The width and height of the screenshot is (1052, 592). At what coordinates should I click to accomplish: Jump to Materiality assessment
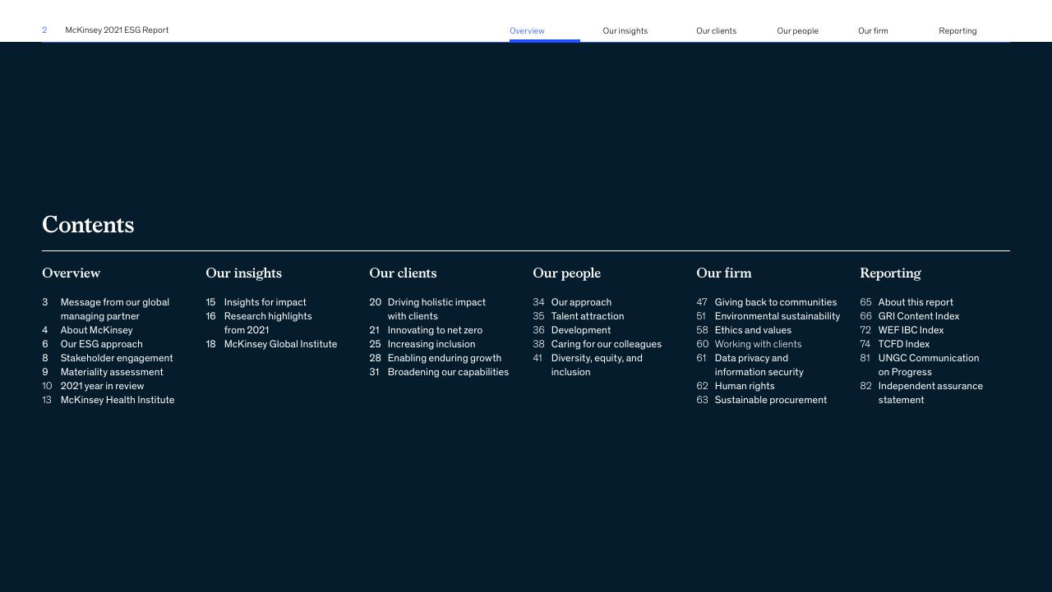(111, 372)
